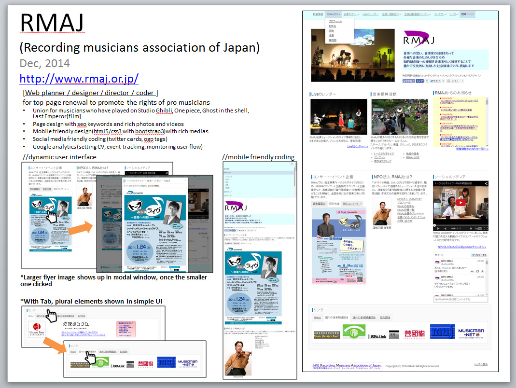Choose 定款 in the open dropdown
Screen dimensions: 516x388
pos(331,31)
